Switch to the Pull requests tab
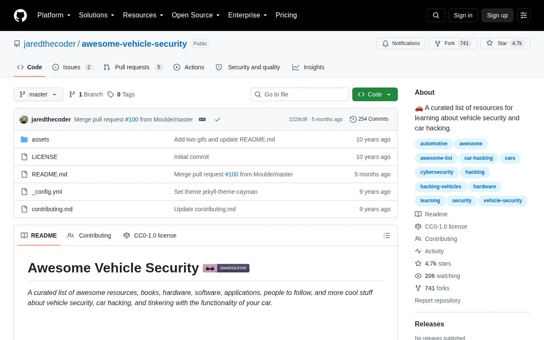544x340 pixels. (133, 67)
